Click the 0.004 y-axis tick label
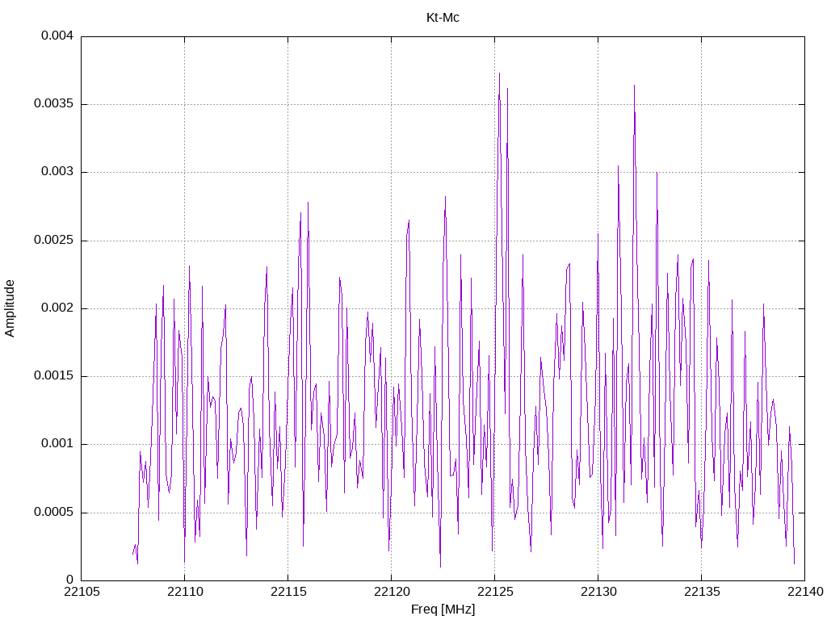The height and width of the screenshot is (620, 827). [57, 36]
